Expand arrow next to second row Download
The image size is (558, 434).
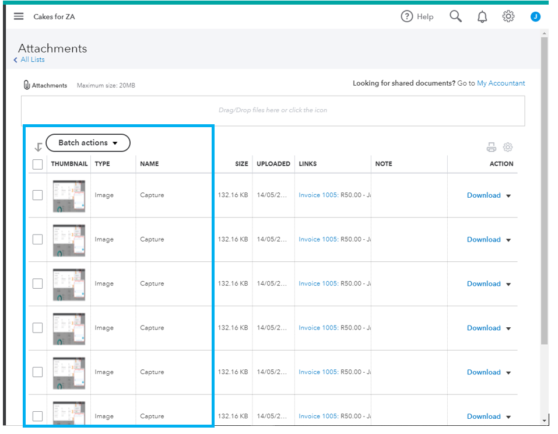pos(508,240)
